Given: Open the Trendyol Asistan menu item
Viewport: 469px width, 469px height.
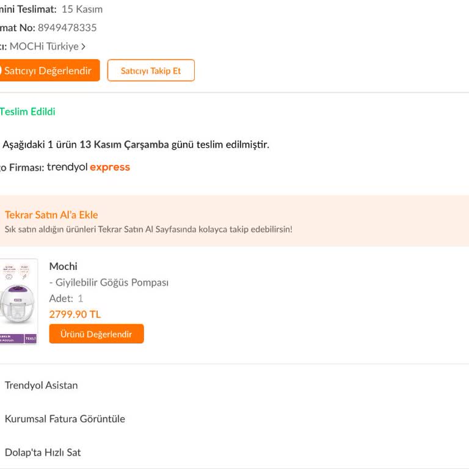Looking at the screenshot, I should pyautogui.click(x=42, y=385).
